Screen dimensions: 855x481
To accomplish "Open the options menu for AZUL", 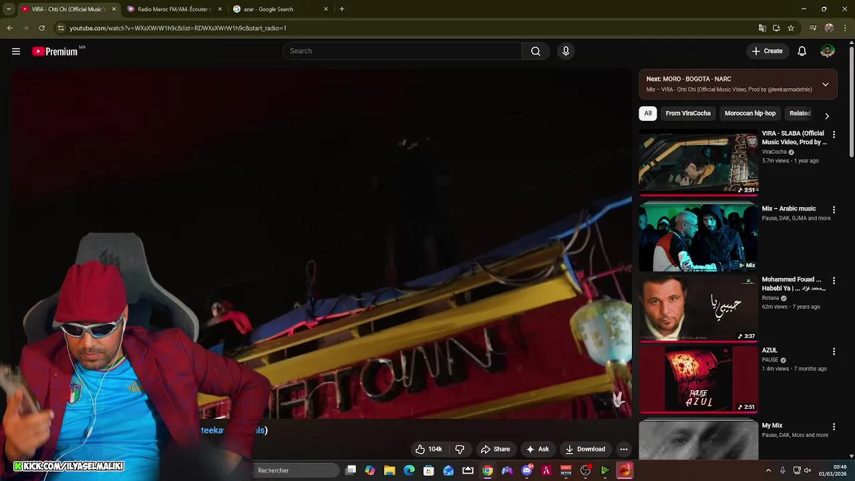I will (x=834, y=351).
